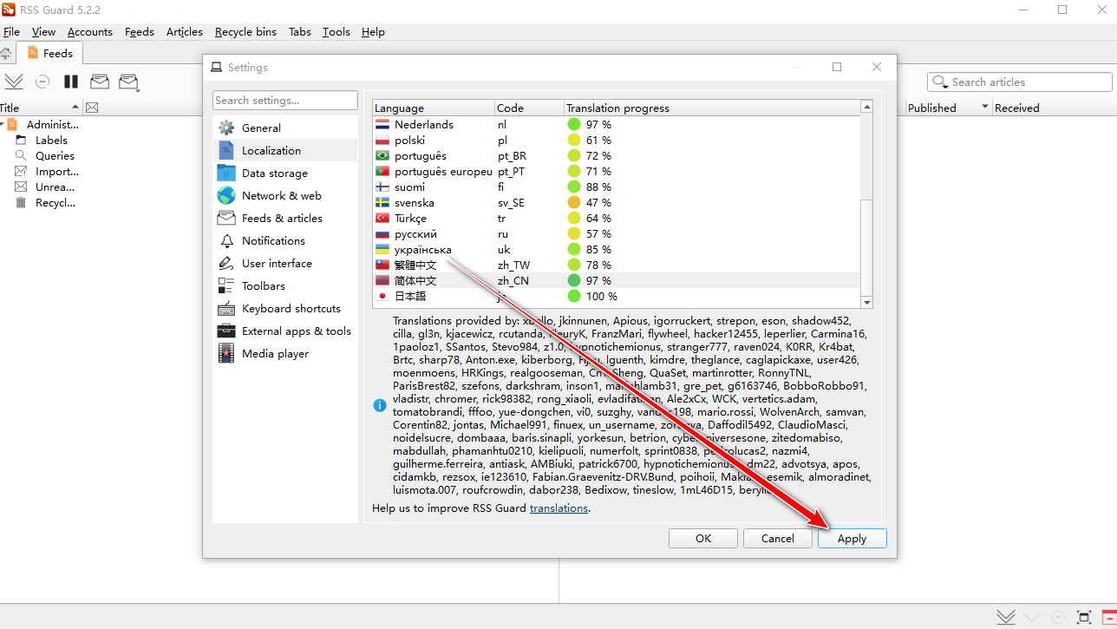Screen dimensions: 1117x629
Task: Click status bar double-chevron fetch icon
Action: pos(1006,617)
